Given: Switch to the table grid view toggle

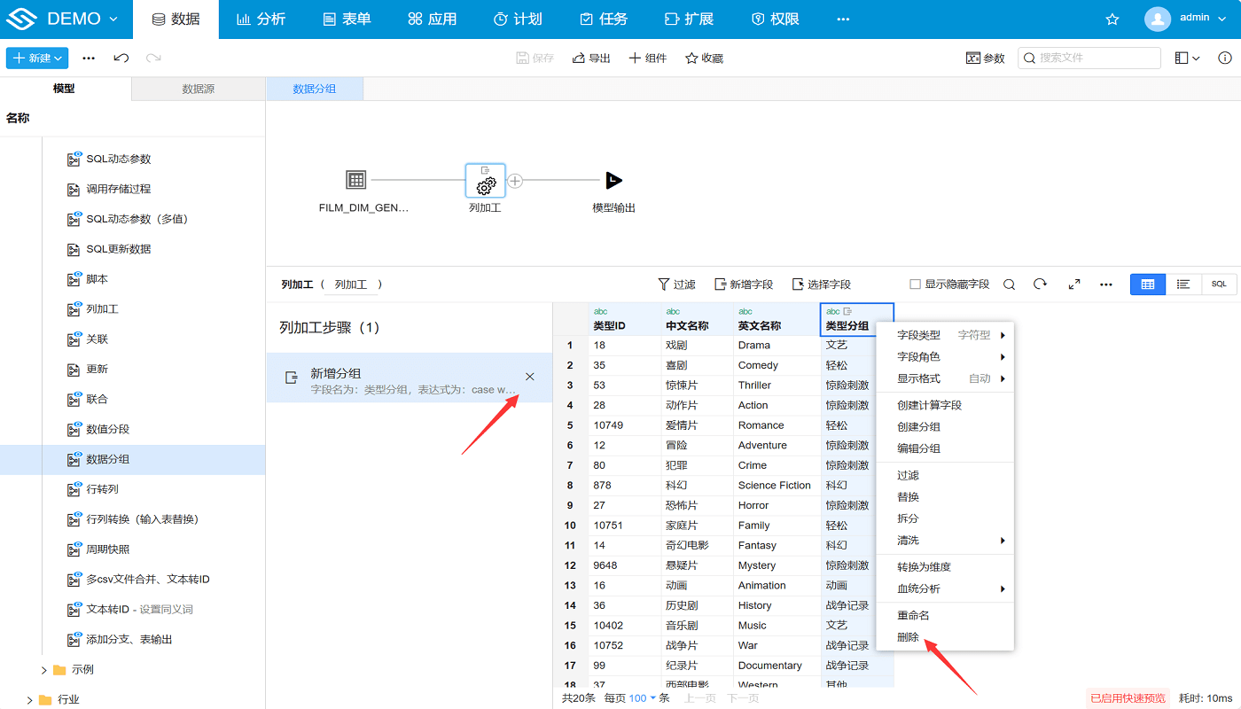Looking at the screenshot, I should [1148, 284].
